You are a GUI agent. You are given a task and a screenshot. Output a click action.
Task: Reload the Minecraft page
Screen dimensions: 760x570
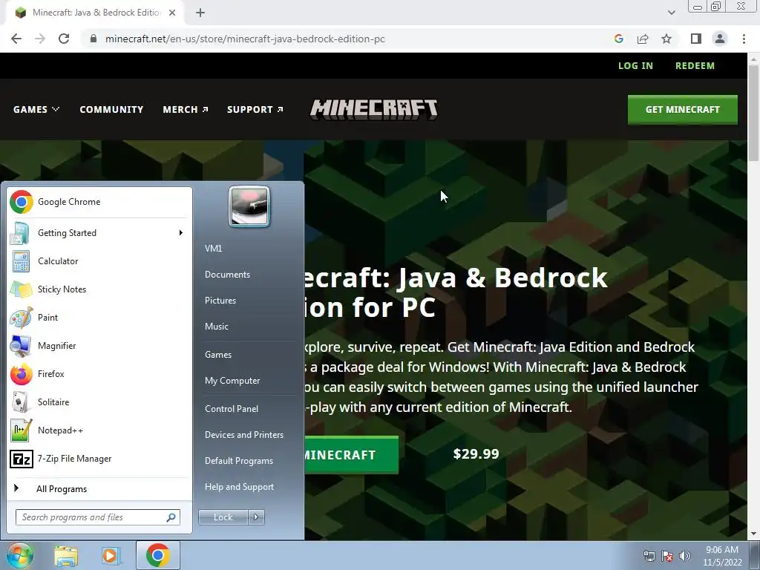64,39
